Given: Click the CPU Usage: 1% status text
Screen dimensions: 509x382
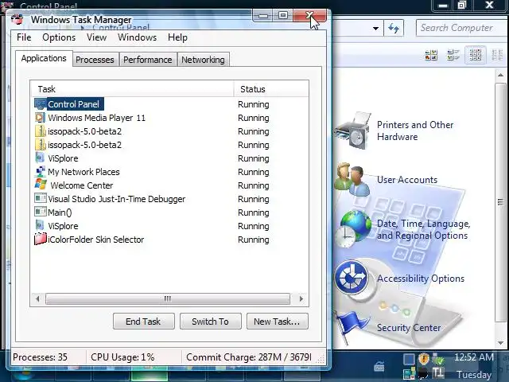Looking at the screenshot, I should pyautogui.click(x=122, y=357).
